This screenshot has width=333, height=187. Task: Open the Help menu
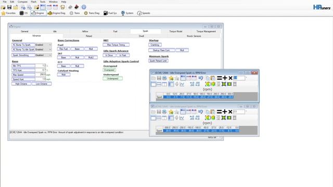click(x=63, y=2)
